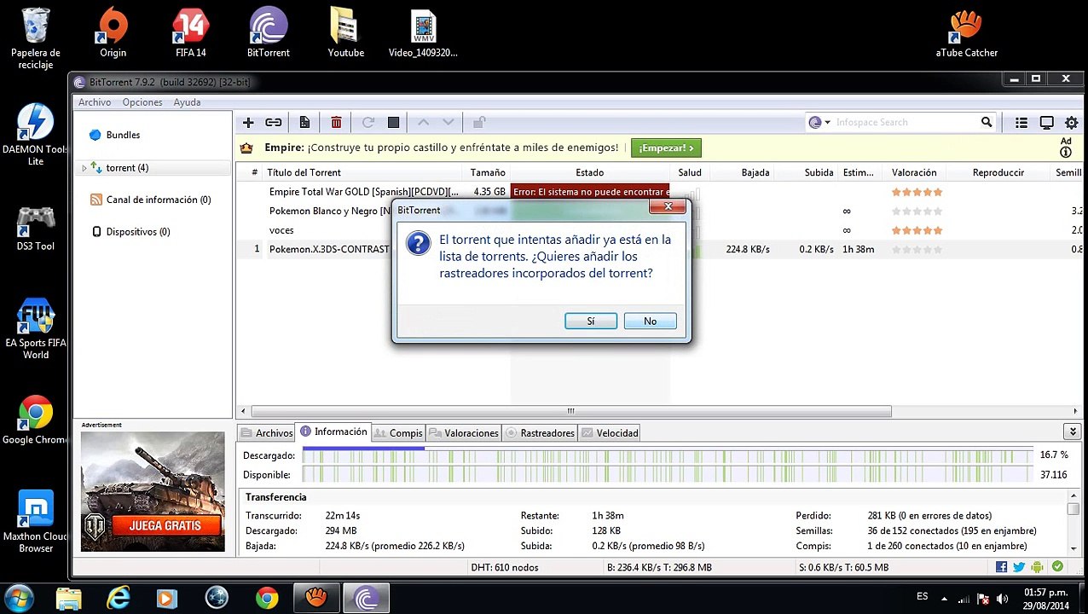
Task: Collapse the details pane chevron button
Action: point(1072,432)
